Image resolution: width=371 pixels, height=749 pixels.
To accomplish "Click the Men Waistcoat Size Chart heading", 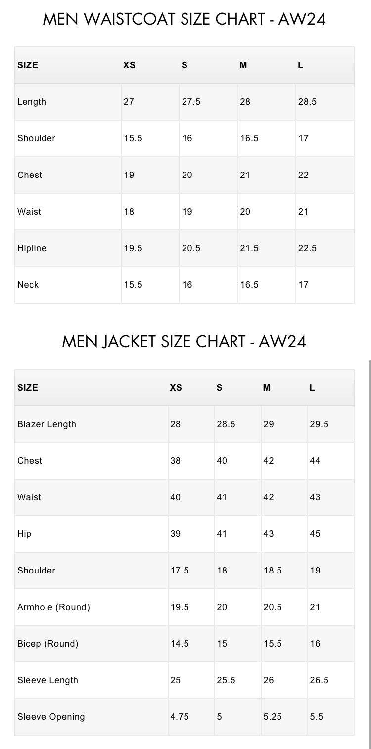I will (x=185, y=19).
